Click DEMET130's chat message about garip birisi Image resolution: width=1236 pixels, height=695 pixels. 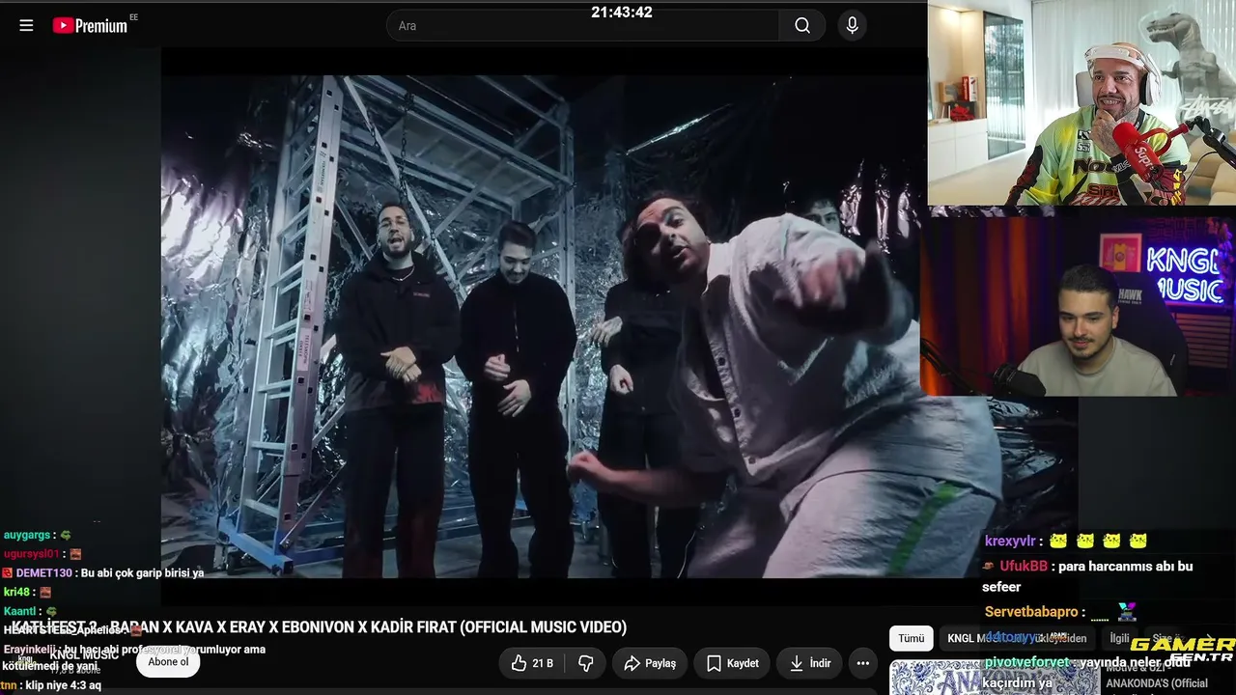tap(103, 573)
